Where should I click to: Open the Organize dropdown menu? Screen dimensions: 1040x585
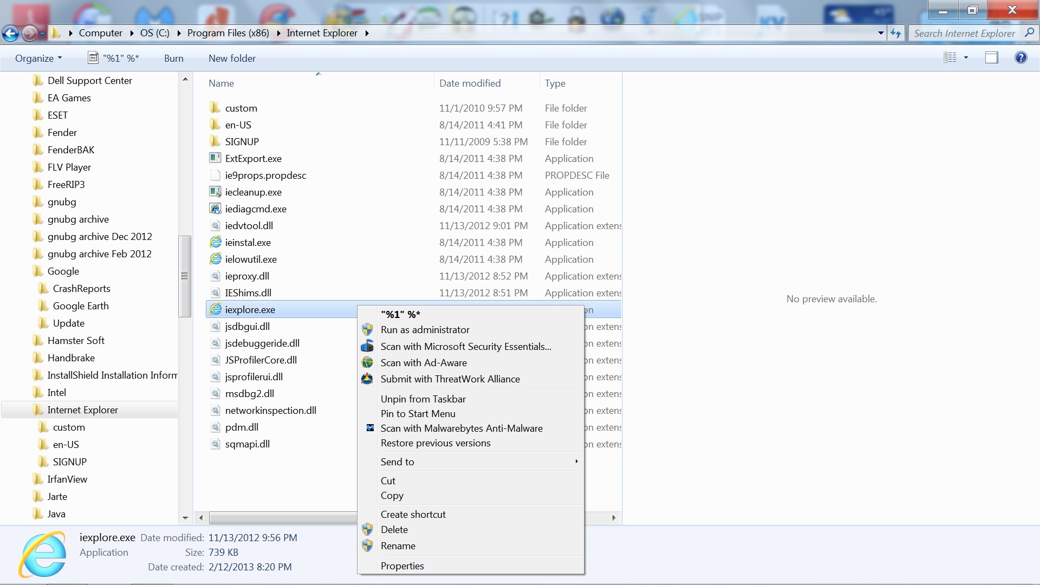[38, 58]
